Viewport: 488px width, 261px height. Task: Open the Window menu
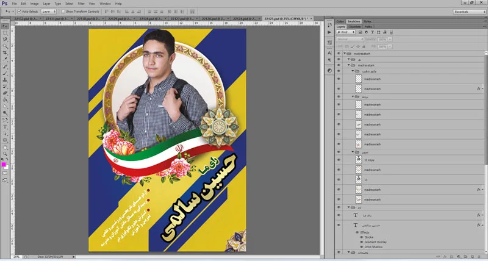point(105,4)
